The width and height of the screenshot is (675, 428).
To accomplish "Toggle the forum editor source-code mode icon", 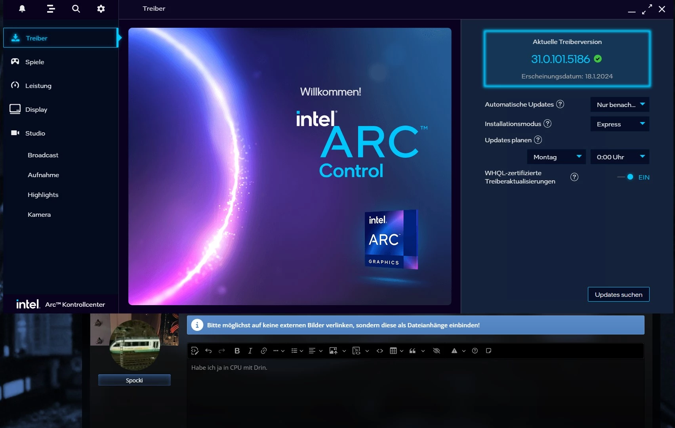I will coord(195,351).
